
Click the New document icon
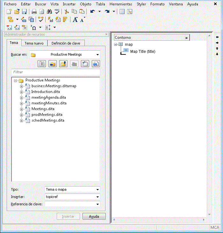click(9, 11)
